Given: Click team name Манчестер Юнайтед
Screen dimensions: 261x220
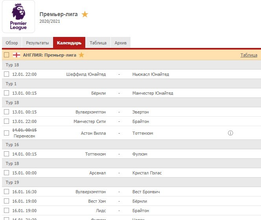Looking at the screenshot, I should point(153,93).
